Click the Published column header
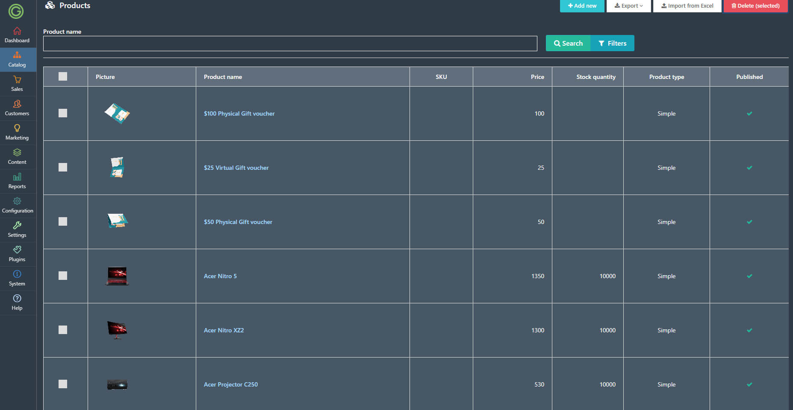 click(749, 77)
